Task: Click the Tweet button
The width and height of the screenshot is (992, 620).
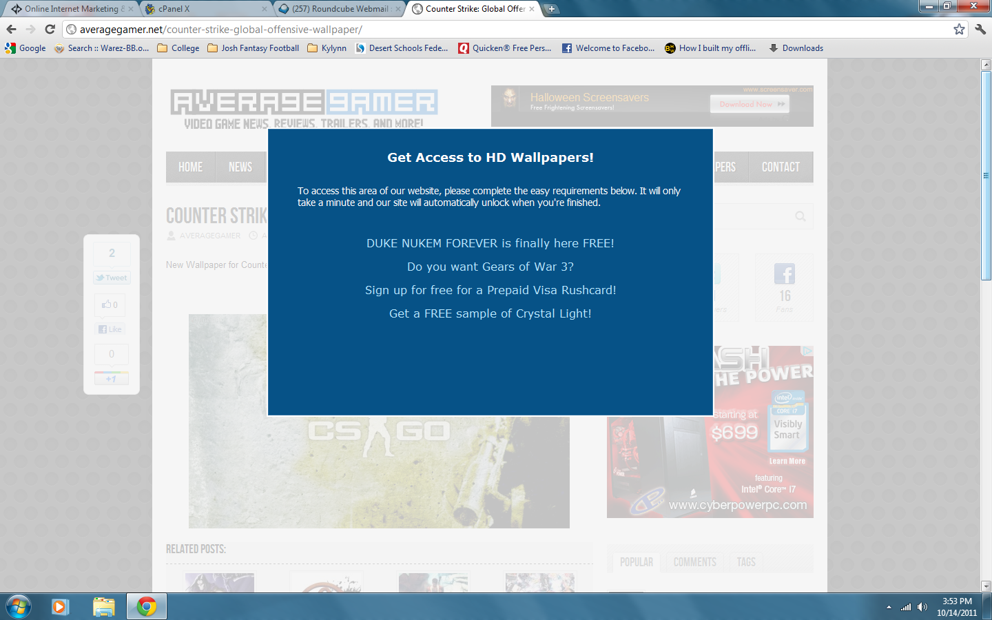Action: [x=112, y=278]
